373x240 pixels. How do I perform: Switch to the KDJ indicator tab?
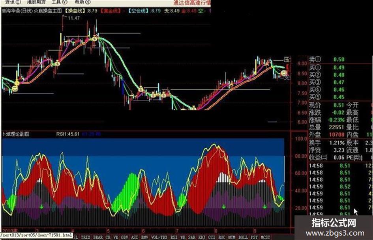(x=202, y=237)
